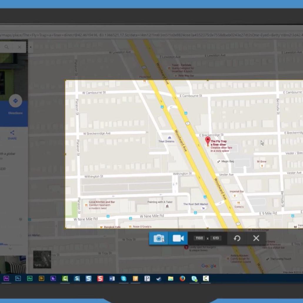Open the Local Kitchen and Bar marker
The height and width of the screenshot is (303, 303).
coord(86,205)
